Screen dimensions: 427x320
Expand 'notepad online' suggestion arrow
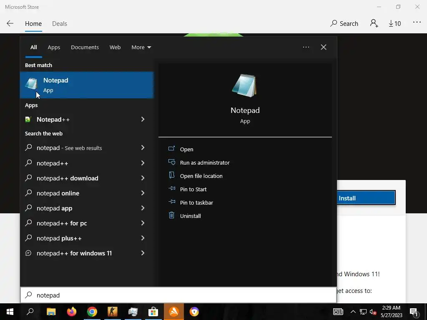(143, 193)
